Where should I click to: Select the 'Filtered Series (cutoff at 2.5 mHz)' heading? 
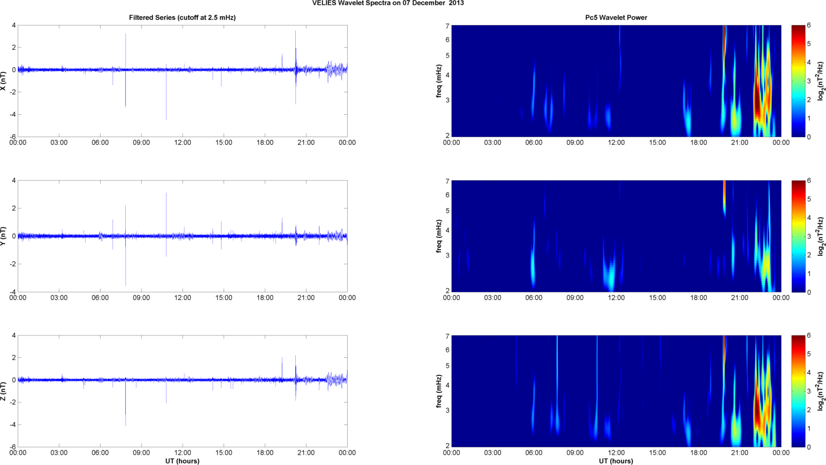(182, 17)
